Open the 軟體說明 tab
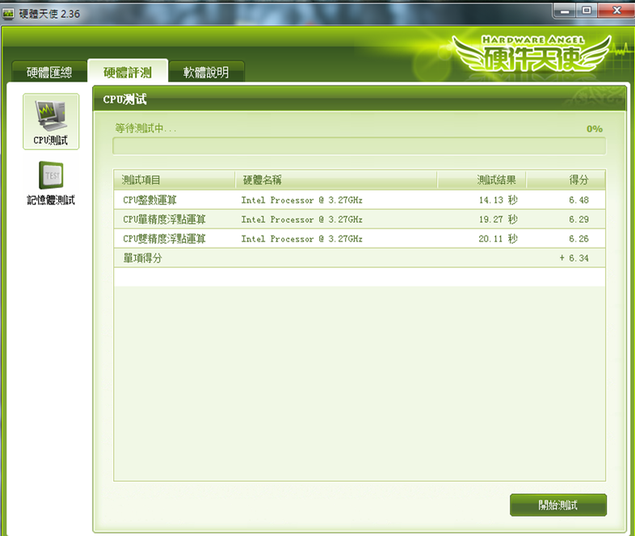The width and height of the screenshot is (635, 536). [x=206, y=72]
